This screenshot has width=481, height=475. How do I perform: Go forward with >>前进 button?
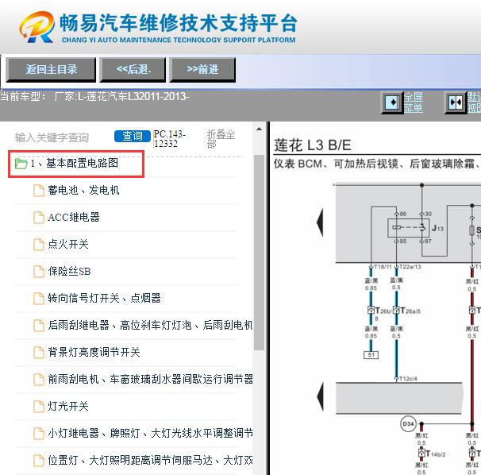202,70
